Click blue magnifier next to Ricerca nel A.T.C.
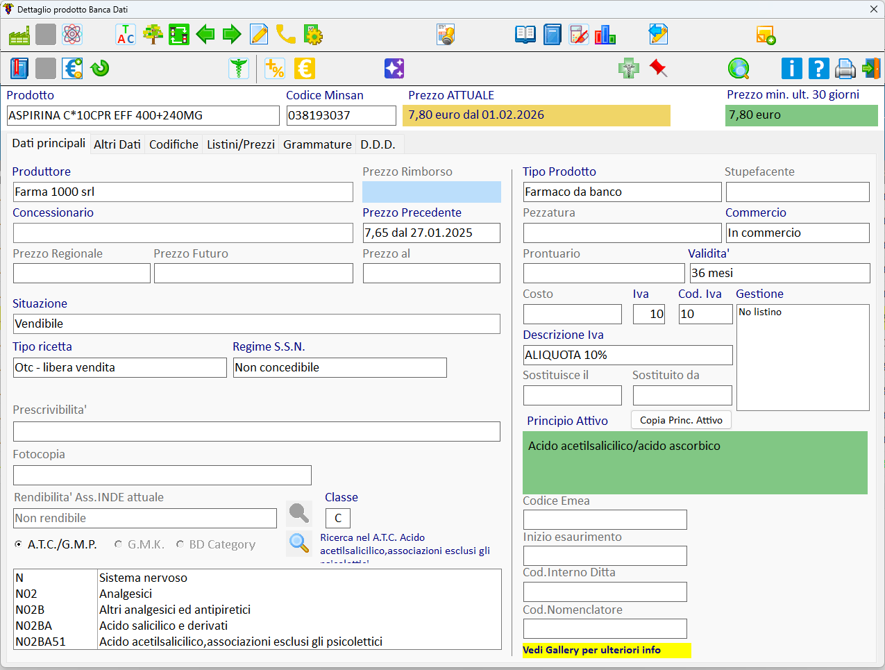Viewport: 885px width, 670px height. click(x=299, y=544)
